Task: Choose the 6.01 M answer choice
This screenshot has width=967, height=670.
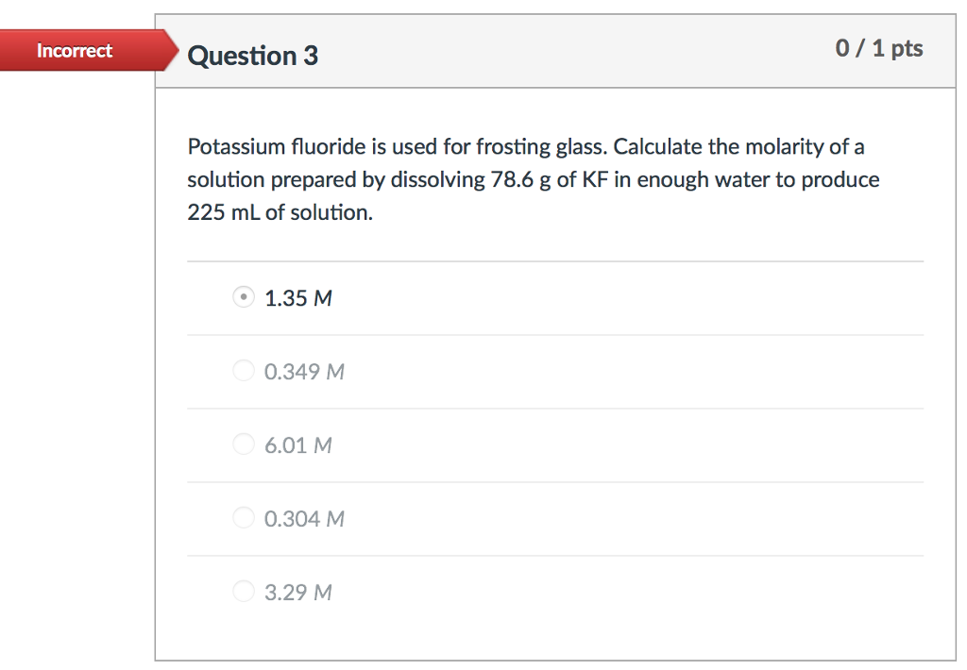Action: pyautogui.click(x=244, y=444)
